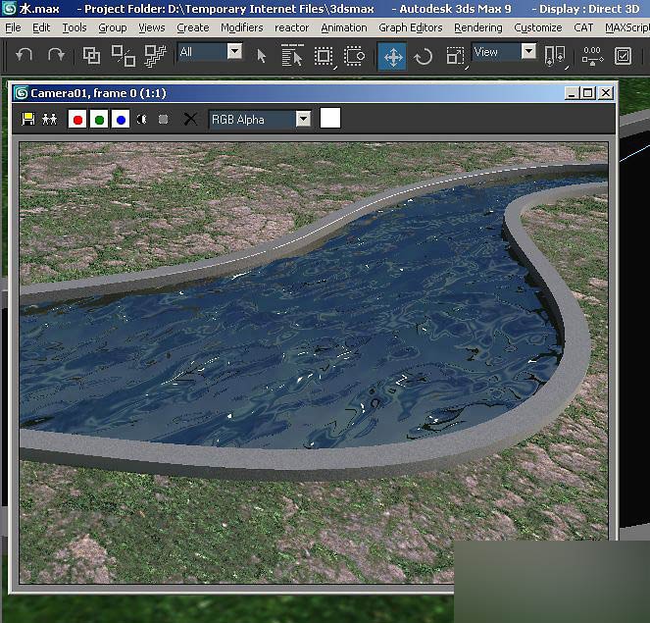The width and height of the screenshot is (650, 623).
Task: Choose the Select Object arrow tool
Action: pos(261,56)
